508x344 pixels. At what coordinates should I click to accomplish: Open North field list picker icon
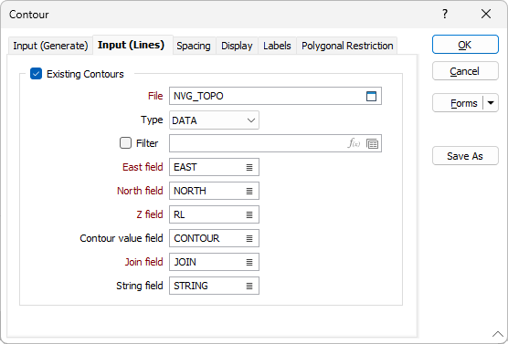(x=249, y=191)
